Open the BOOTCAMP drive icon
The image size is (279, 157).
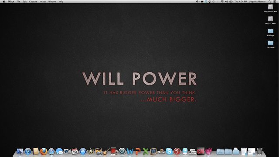pos(270,20)
